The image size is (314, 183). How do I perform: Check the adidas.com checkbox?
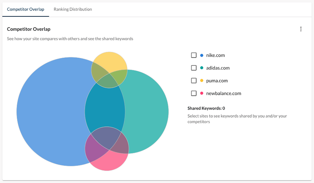click(x=194, y=68)
